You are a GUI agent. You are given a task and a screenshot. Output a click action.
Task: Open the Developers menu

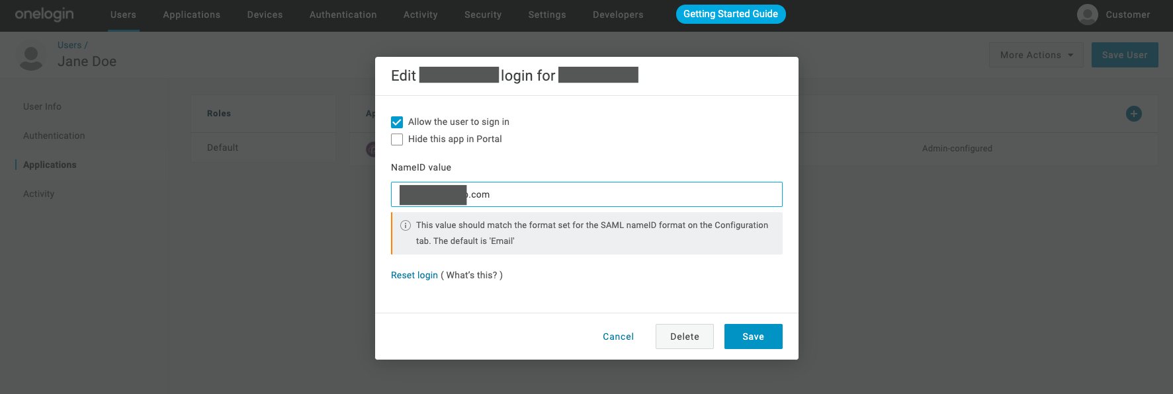pos(617,15)
